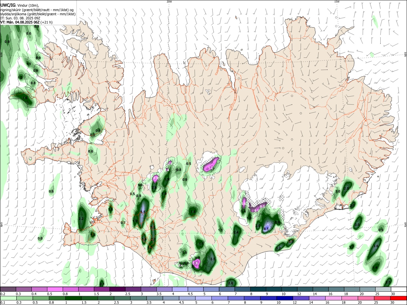Click the 1.2 rain value in the Westfjords
Image resolution: width=407 pixels, height=305 pixels.
(x=20, y=77)
